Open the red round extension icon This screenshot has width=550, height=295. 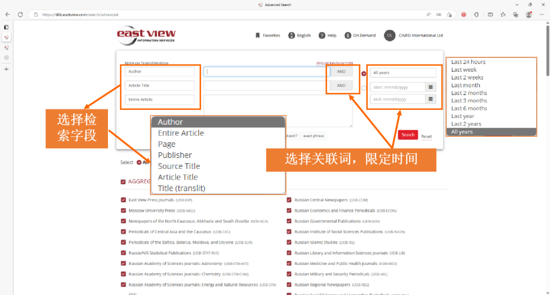coord(464,15)
